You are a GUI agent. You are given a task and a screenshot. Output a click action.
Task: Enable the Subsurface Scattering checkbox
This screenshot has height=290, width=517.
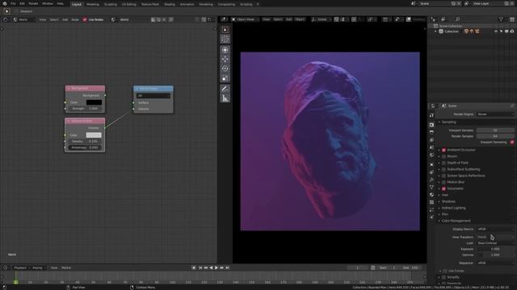click(x=443, y=169)
